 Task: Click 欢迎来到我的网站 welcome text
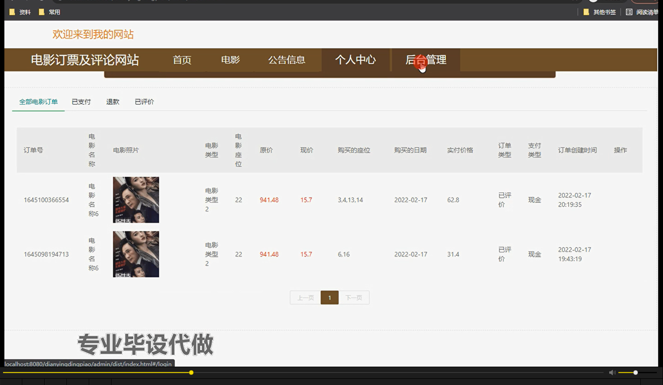tap(93, 35)
